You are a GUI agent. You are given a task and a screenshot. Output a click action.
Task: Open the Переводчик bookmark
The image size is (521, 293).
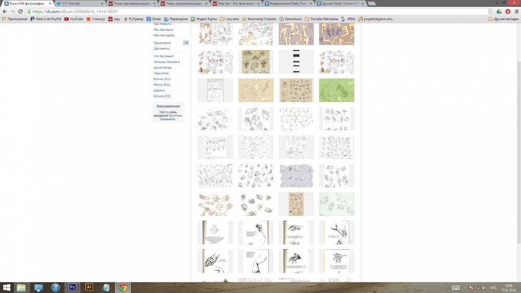pyautogui.click(x=176, y=19)
